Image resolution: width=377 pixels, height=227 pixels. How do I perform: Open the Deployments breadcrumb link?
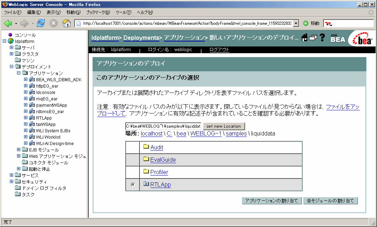142,38
